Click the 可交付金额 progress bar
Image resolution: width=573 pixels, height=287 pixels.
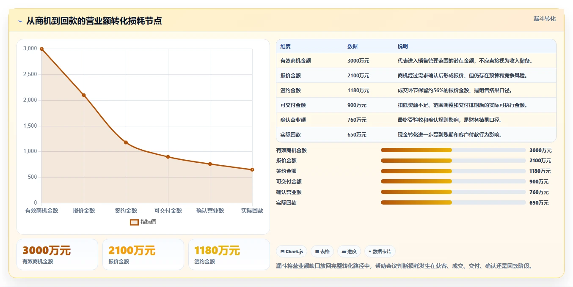point(453,182)
